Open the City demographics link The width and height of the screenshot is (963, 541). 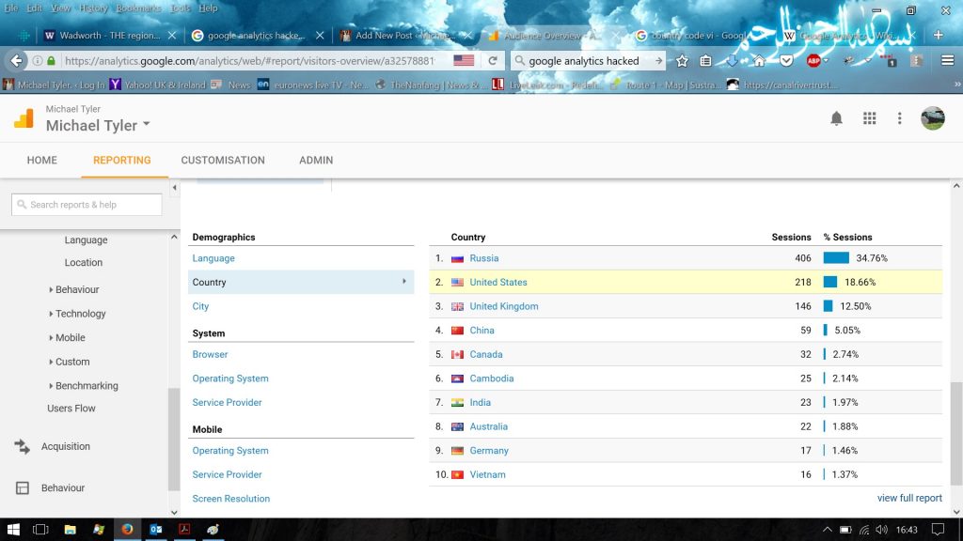tap(200, 306)
